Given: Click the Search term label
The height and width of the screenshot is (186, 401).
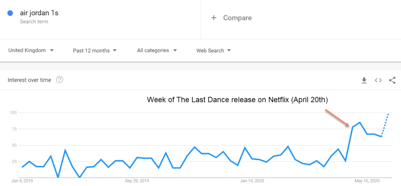Looking at the screenshot, I should coord(34,22).
